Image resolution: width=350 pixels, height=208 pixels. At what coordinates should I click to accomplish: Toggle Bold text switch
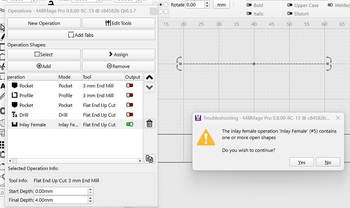pos(249,5)
